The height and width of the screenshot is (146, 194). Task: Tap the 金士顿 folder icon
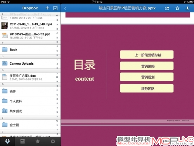coord(5,125)
